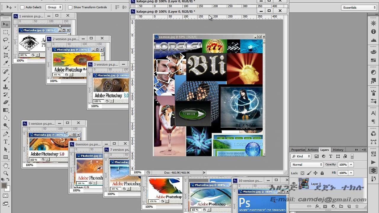Select the Blur tool
This screenshot has height=213, width=379.
pos(6,118)
